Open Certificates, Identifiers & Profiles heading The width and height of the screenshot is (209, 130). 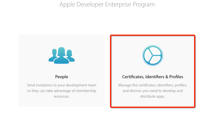(153, 77)
